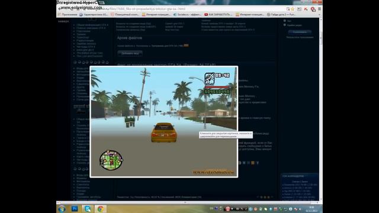The height and width of the screenshot is (213, 379).
Task: Click the translate icon left of the star
Action: (x=288, y=9)
